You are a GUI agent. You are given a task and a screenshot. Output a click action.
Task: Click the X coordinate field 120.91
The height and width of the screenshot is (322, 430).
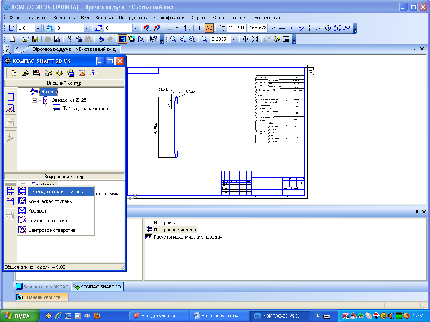[x=237, y=28]
